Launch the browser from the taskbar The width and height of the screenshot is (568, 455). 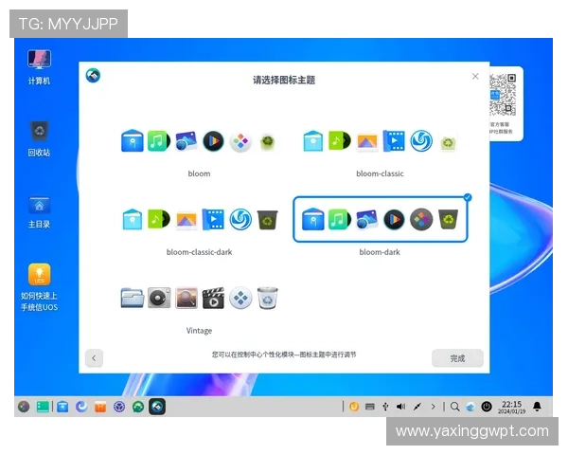pyautogui.click(x=81, y=407)
